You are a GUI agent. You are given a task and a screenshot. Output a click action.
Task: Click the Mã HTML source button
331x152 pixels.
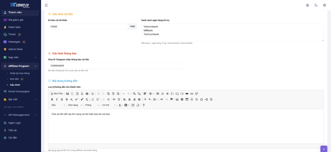pos(57,94)
